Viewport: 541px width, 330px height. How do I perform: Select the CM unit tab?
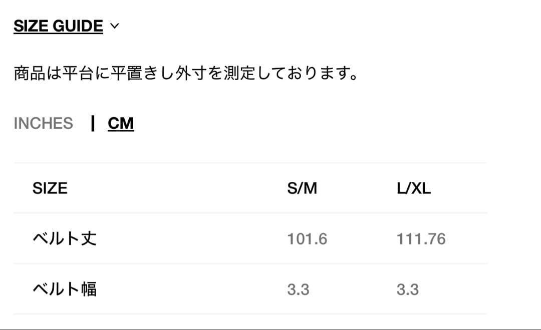click(121, 123)
